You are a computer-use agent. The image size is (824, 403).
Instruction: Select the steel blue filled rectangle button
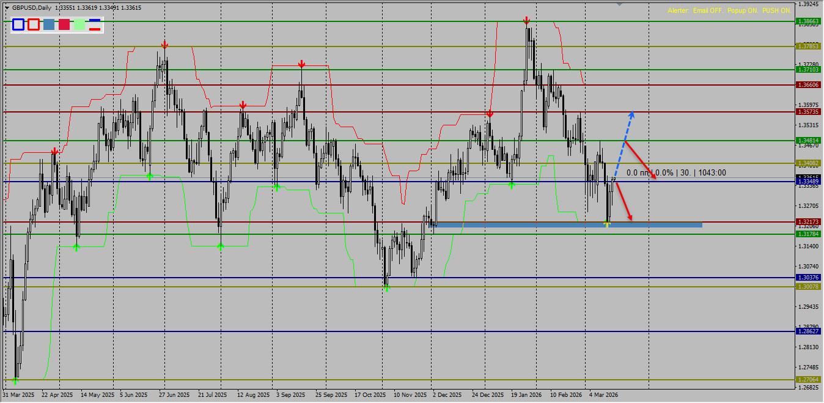click(49, 24)
